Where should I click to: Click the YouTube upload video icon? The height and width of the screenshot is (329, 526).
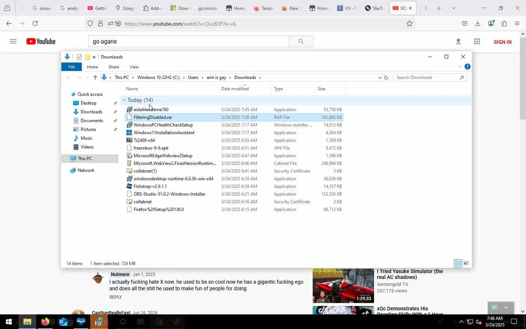click(x=458, y=41)
